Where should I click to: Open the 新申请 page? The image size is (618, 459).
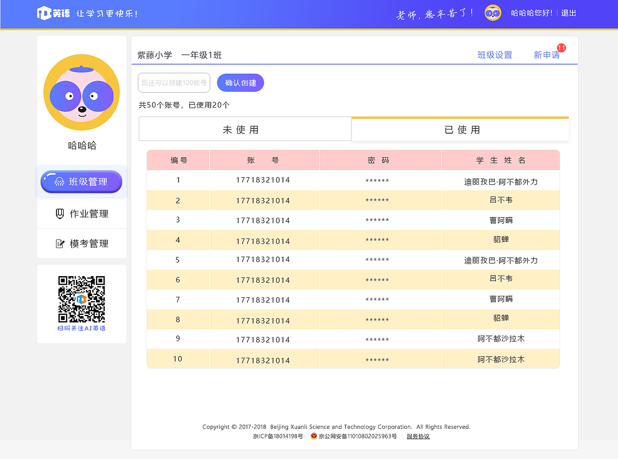pyautogui.click(x=547, y=55)
